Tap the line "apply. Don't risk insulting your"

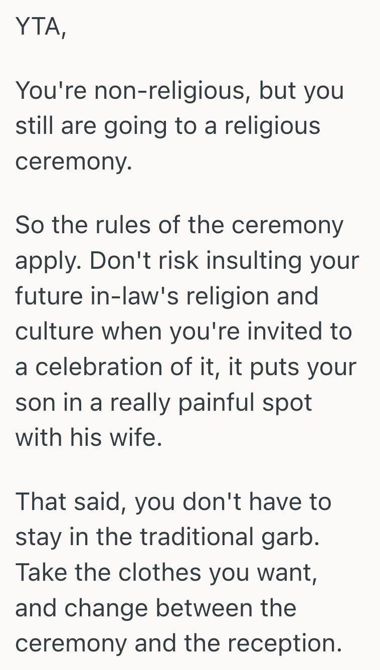[x=187, y=261]
